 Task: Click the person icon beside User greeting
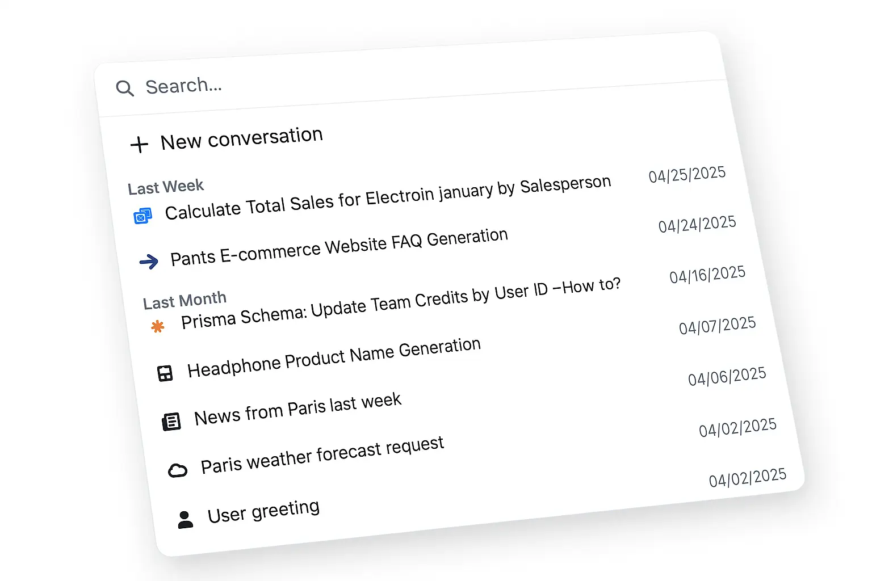185,520
